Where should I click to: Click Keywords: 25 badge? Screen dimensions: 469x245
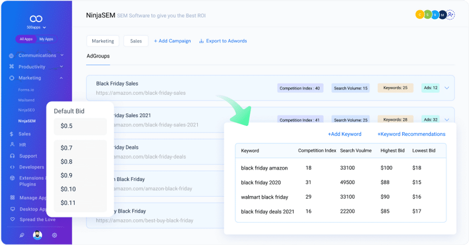pos(395,88)
